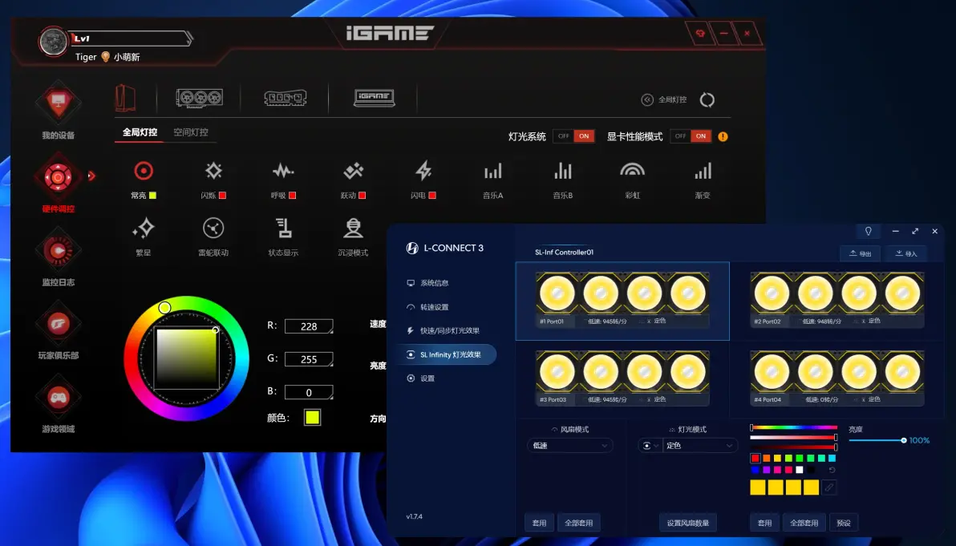Screen dimensions: 956x546
Task: Choose the 闪烁 flashing lighting effect
Action: pos(213,180)
